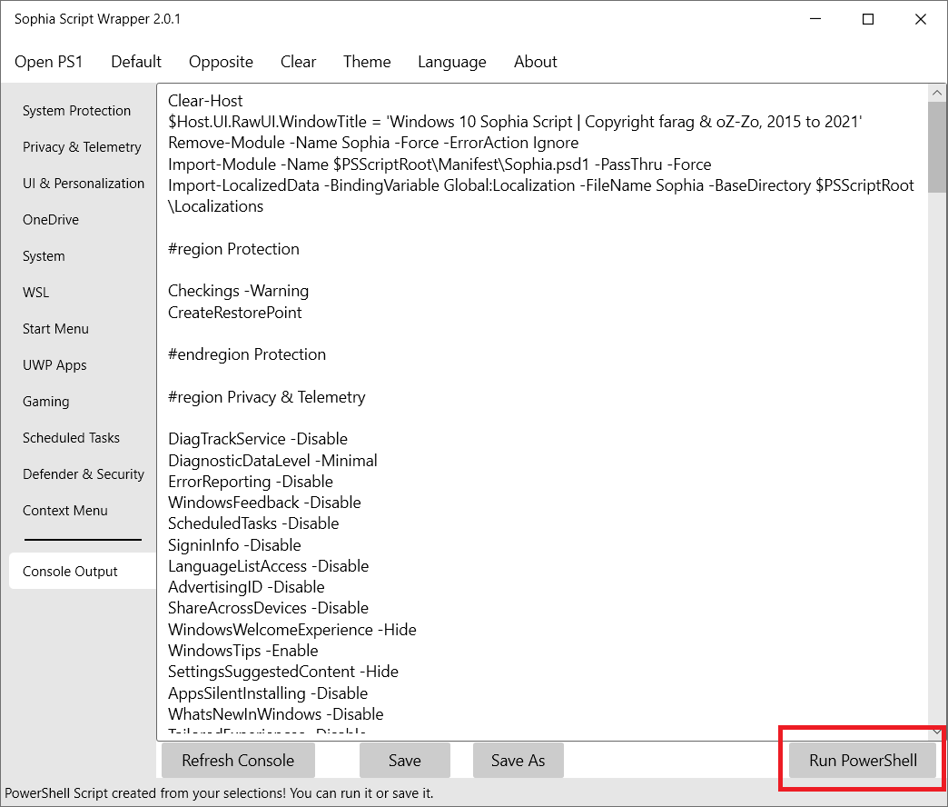Click 'ErrorReporting -Disable' line
948x807 pixels.
(x=251, y=482)
